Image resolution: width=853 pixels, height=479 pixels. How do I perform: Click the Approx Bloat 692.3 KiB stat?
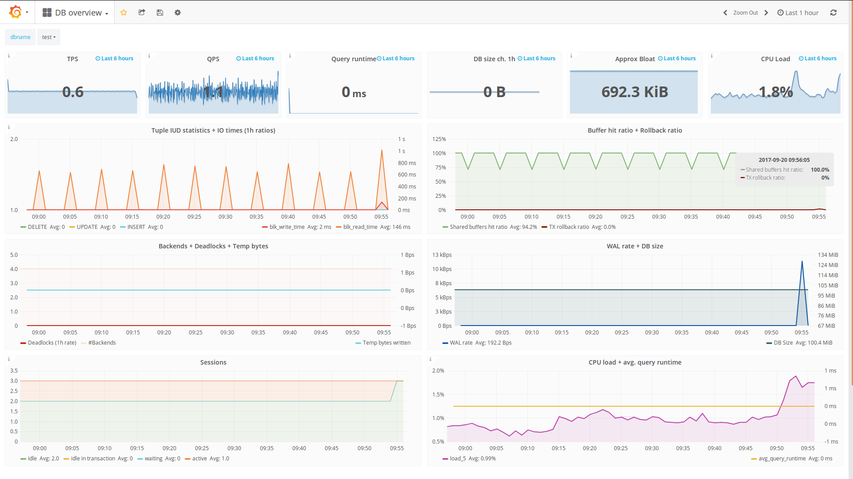pos(634,92)
